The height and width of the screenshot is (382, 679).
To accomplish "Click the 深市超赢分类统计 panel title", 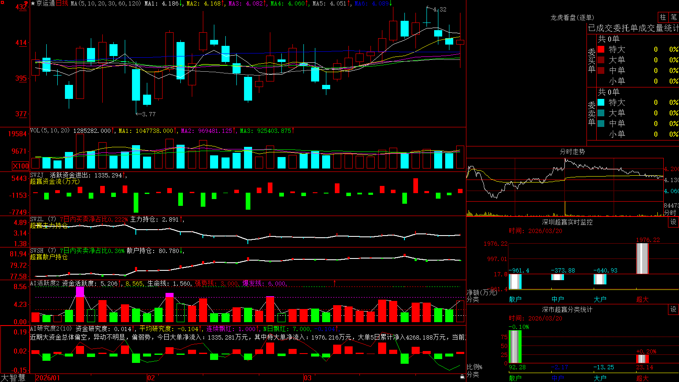I will 567,309.
